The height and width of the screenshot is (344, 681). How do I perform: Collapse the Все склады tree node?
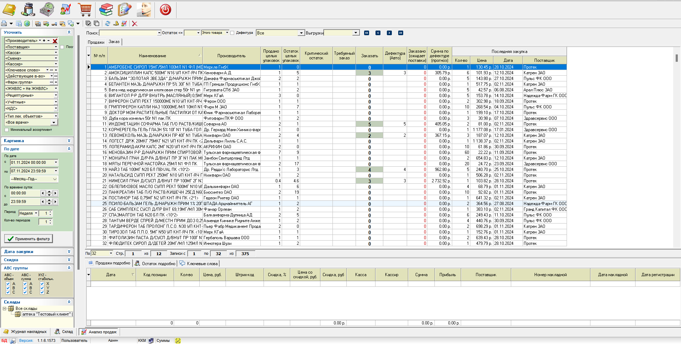tap(5, 308)
